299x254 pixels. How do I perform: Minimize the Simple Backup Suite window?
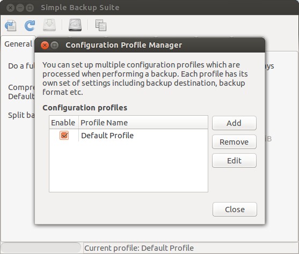(20, 8)
